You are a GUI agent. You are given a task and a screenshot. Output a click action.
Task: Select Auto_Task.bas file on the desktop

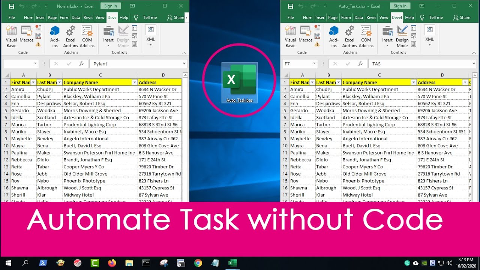239,83
